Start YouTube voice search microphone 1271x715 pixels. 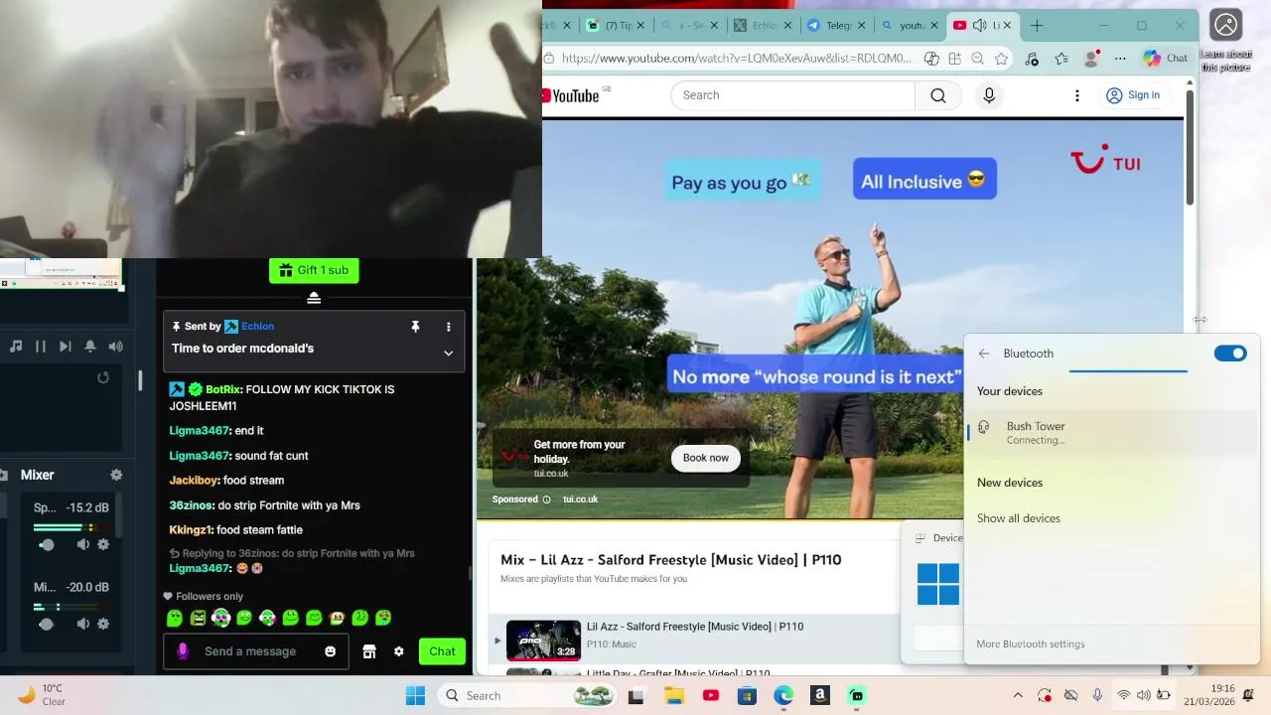pos(989,95)
